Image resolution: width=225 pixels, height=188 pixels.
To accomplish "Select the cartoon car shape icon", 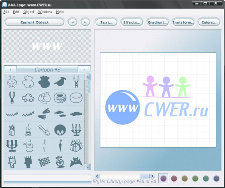I will pos(28,98).
